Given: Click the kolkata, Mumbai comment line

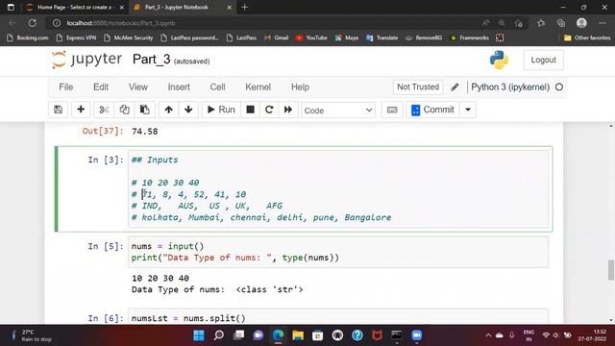Looking at the screenshot, I should click(261, 217).
